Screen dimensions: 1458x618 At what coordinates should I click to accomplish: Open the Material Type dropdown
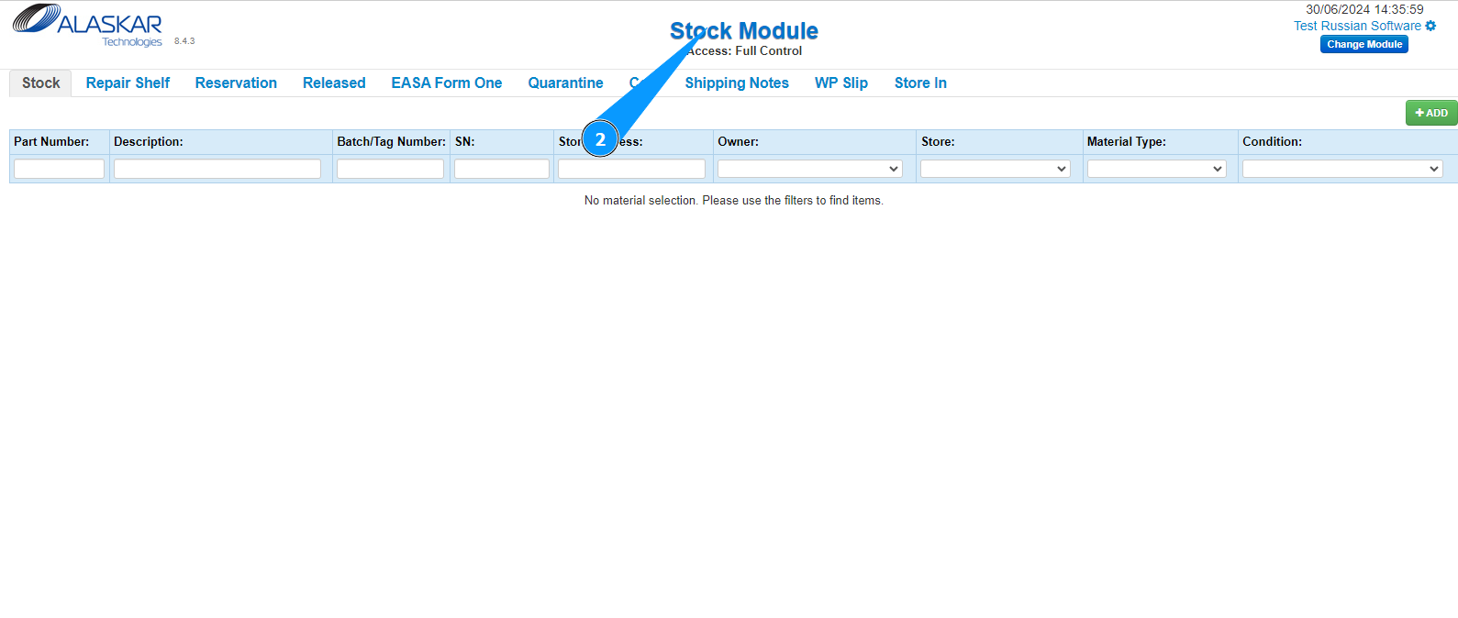(x=1157, y=169)
